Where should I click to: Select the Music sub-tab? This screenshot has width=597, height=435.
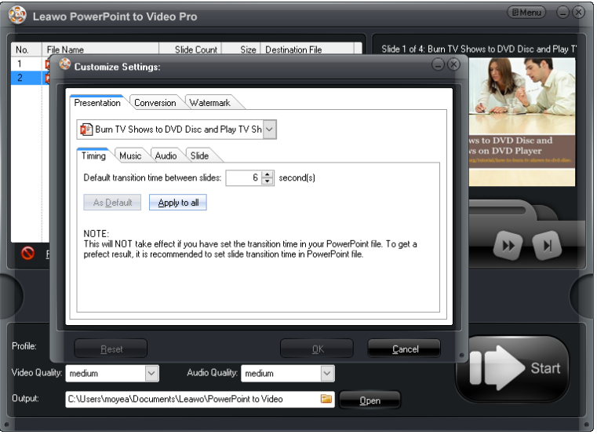(130, 156)
